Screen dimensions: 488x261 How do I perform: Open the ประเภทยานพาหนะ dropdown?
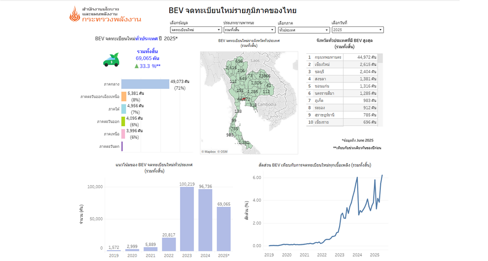click(x=249, y=30)
